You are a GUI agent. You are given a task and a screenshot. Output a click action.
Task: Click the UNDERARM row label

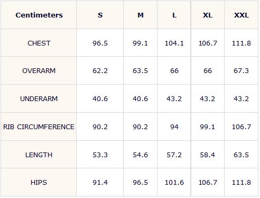39,99
